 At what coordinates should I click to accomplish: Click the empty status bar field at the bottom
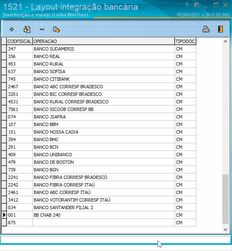115,240
